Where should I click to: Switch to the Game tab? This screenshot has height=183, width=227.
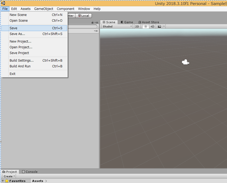pos(127,22)
